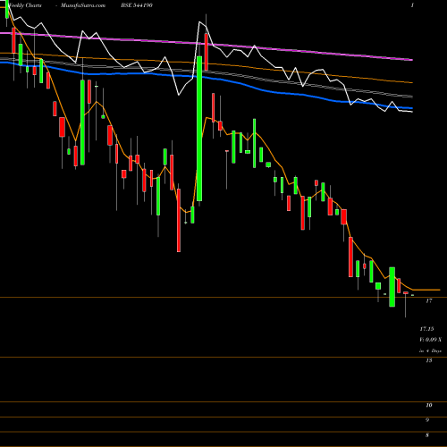Click the '9' price axis label
Image resolution: width=447 pixels, height=447 pixels.
[x=427, y=420]
